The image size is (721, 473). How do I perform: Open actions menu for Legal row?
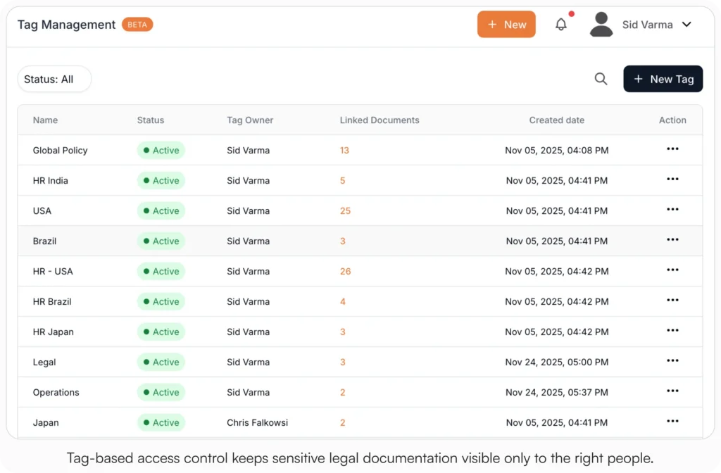[x=672, y=361]
